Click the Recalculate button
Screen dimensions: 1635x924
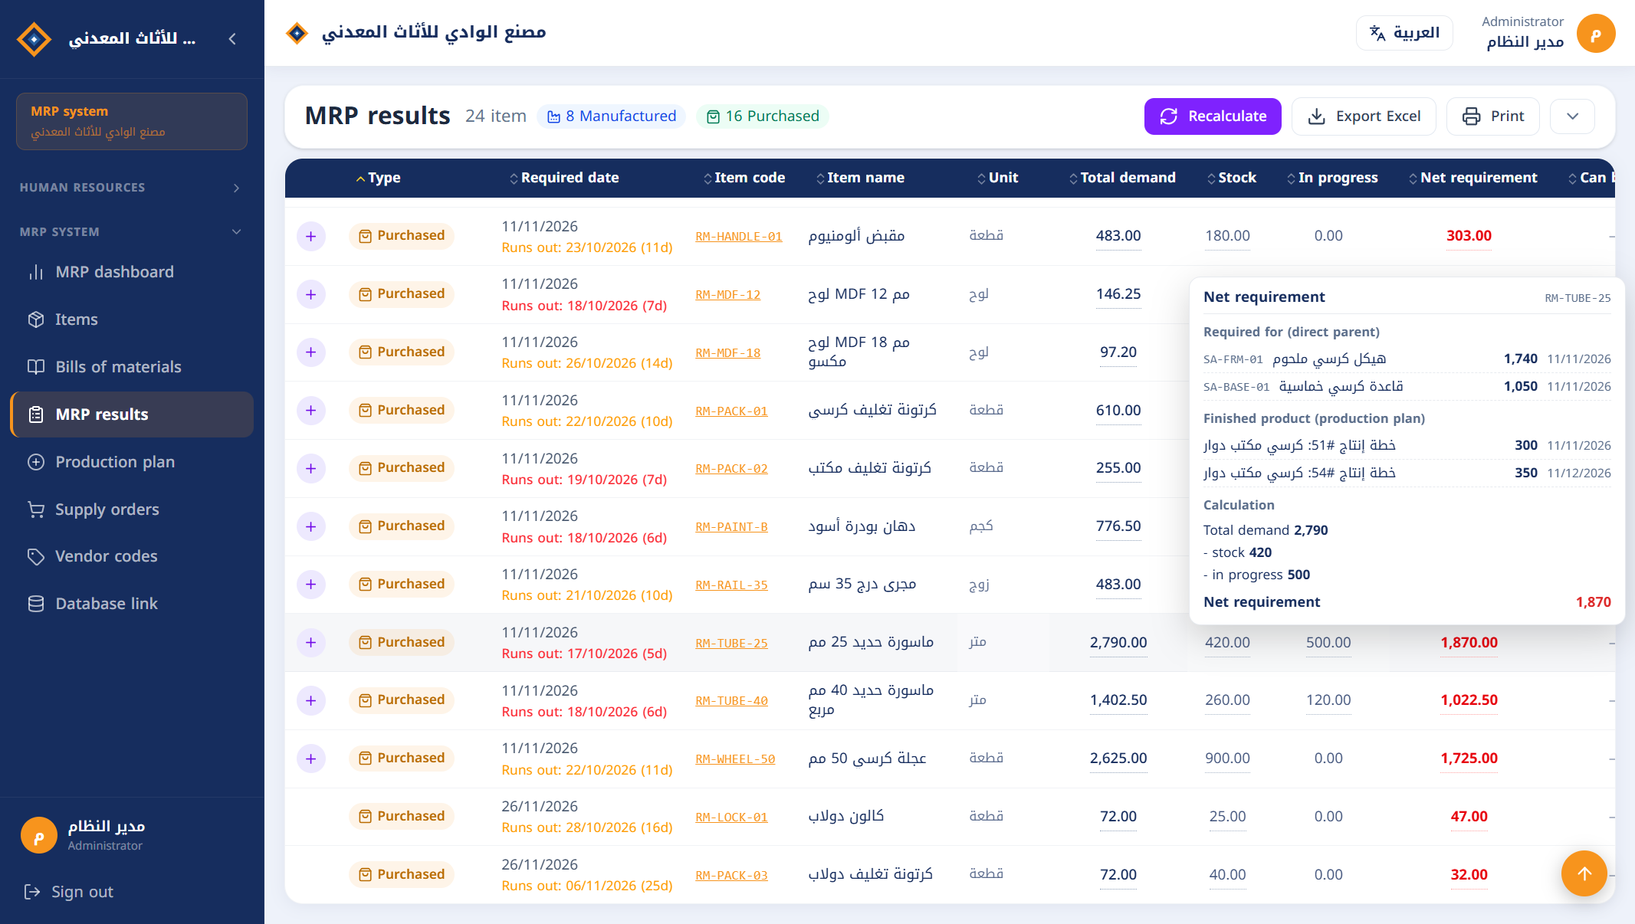(x=1213, y=116)
